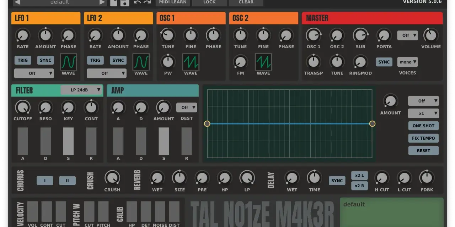This screenshot has height=227, width=455.
Task: Go to the next preset with right arrow
Action: click(102, 2)
